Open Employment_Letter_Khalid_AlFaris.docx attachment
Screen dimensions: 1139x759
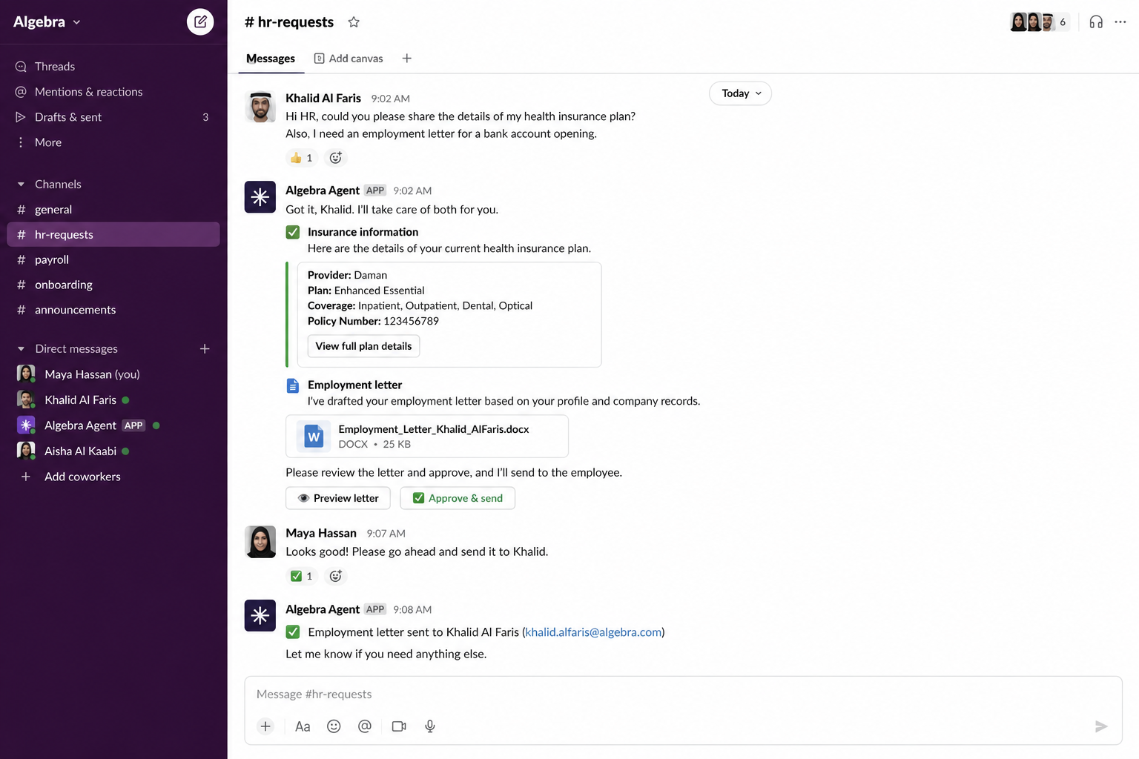[427, 437]
